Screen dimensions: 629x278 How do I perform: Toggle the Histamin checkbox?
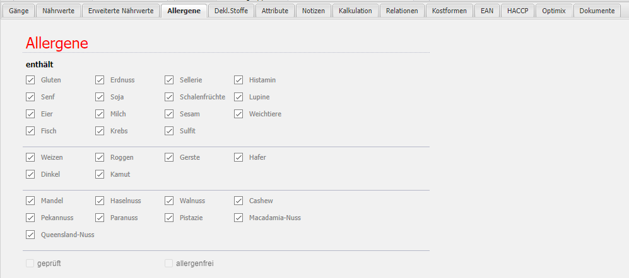coord(238,80)
